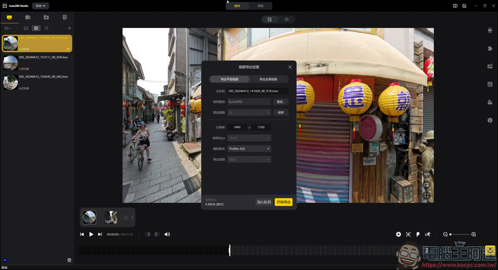Screen dimensions: 498x270
Task: Open the timeshift lightning icon
Action: point(418,235)
